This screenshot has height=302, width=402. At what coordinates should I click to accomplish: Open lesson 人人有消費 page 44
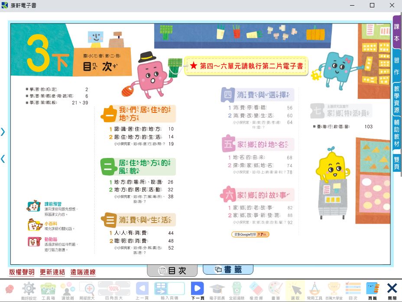point(142,233)
